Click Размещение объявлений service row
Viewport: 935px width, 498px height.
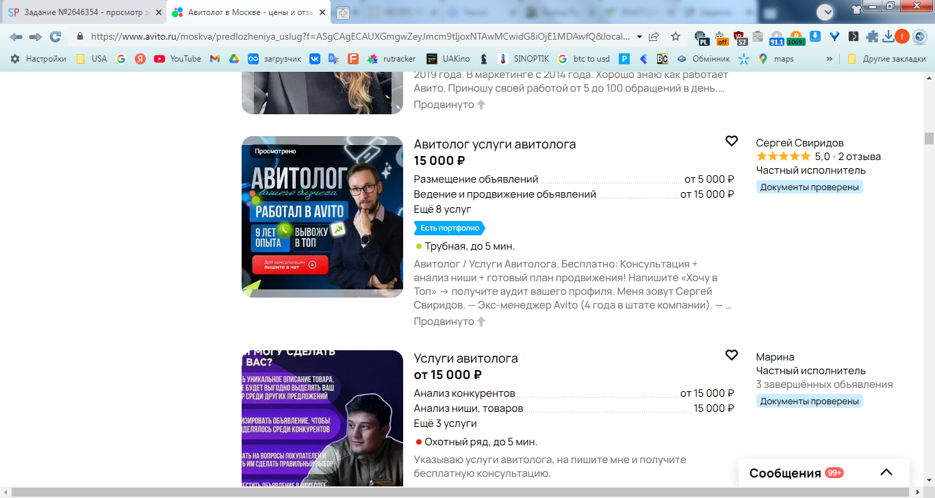[x=574, y=179]
